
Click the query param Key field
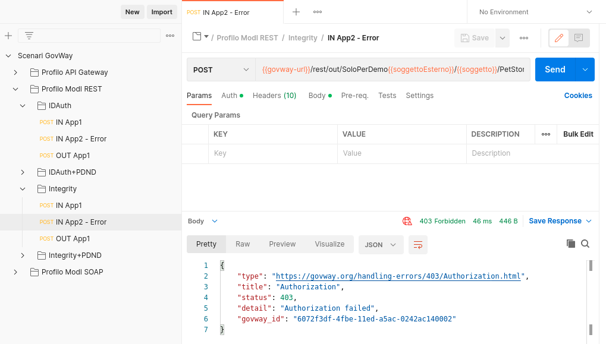click(273, 153)
